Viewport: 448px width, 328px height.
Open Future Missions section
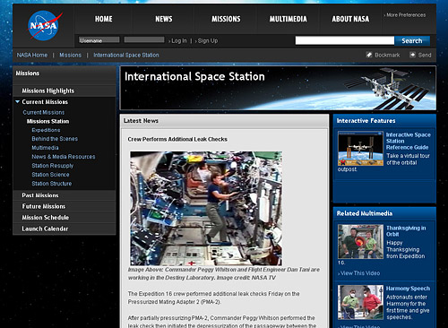(44, 206)
